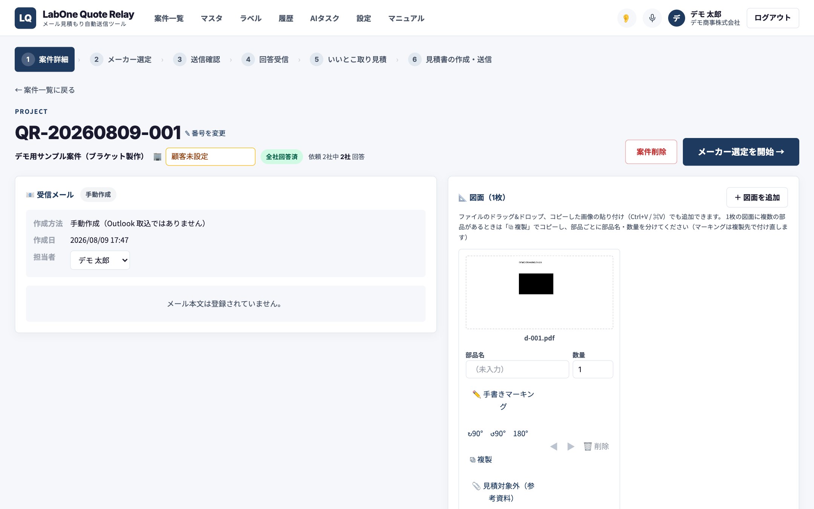This screenshot has height=509, width=814.
Task: Select step 1 案件詳細
Action: click(x=44, y=59)
